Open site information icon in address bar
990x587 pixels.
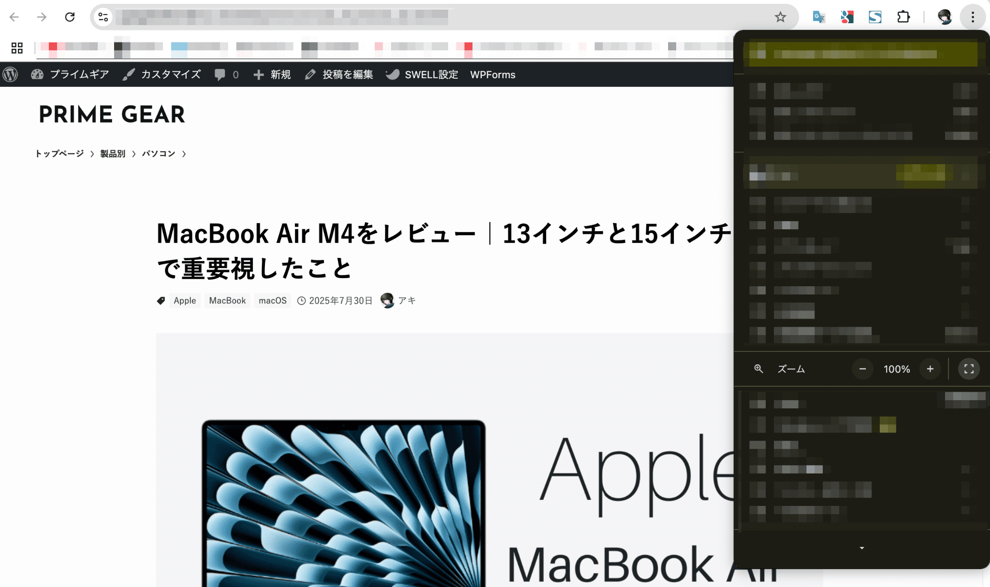click(x=103, y=17)
